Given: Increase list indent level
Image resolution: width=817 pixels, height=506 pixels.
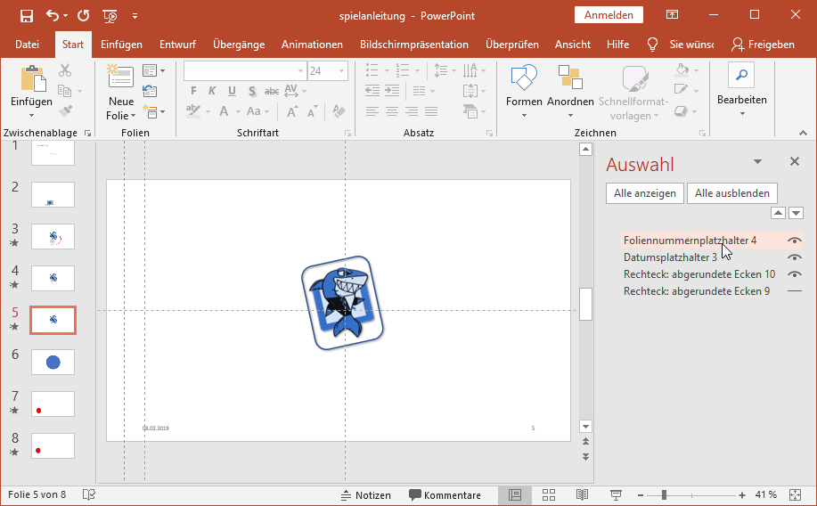Looking at the screenshot, I should pos(392,91).
